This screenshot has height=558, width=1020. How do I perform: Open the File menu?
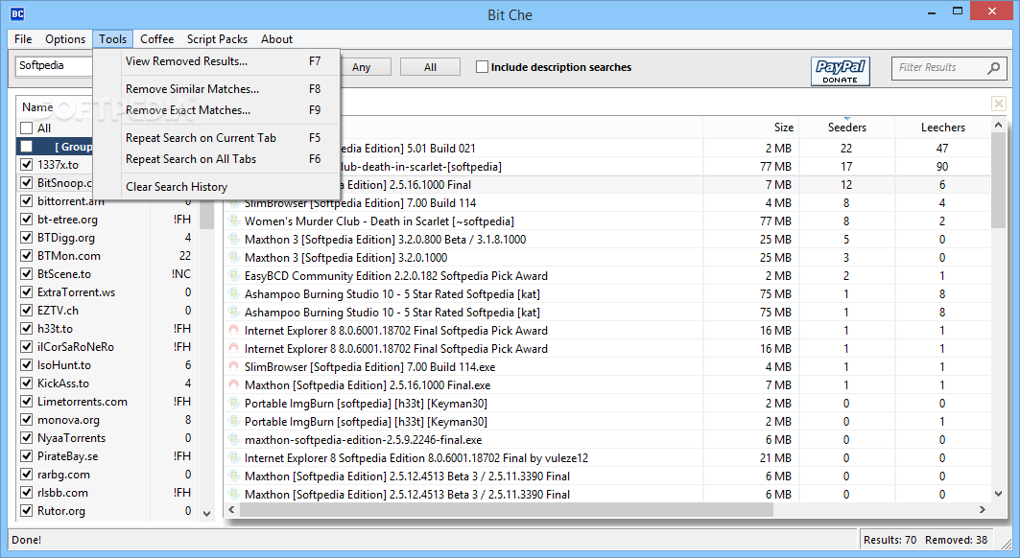(23, 39)
